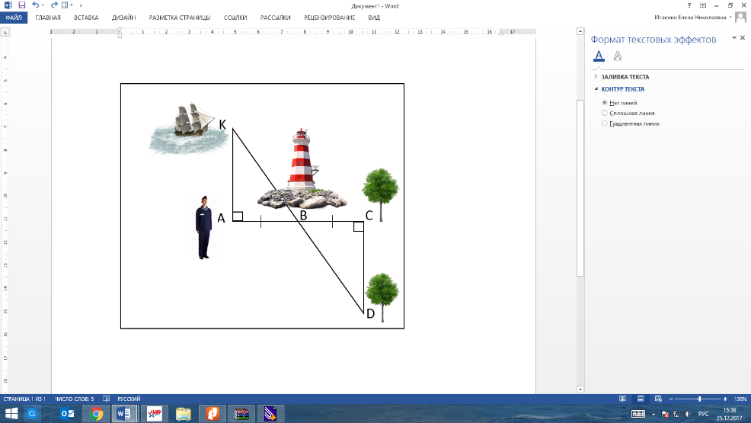Open the 'Разметка страницы' ribbon tab

coord(180,18)
